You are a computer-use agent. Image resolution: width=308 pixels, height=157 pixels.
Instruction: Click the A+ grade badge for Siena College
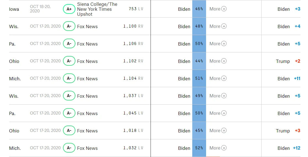click(69, 9)
